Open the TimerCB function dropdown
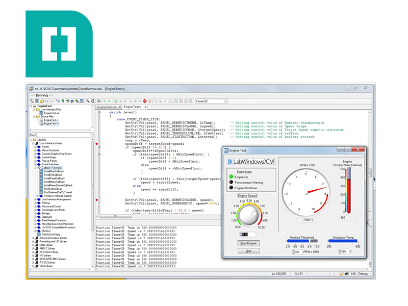 coord(225,101)
